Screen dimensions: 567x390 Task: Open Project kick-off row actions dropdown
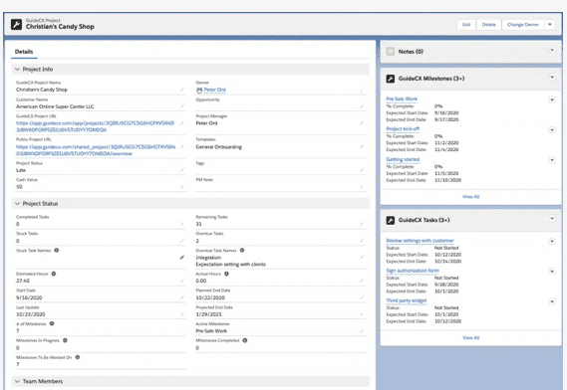click(x=552, y=130)
